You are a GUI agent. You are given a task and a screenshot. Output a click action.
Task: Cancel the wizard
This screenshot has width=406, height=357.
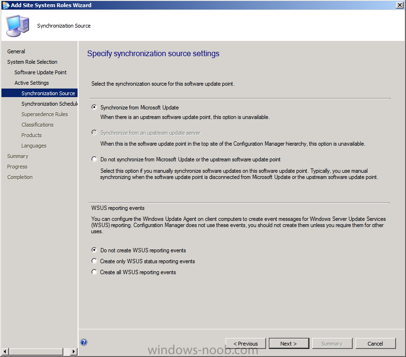pos(376,344)
